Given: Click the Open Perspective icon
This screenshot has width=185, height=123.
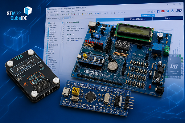Looking at the screenshot, I should [x=148, y=12].
